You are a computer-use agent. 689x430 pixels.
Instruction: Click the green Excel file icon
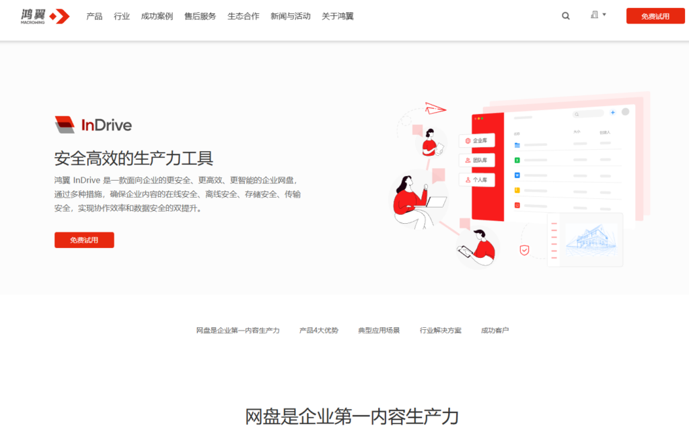[517, 160]
